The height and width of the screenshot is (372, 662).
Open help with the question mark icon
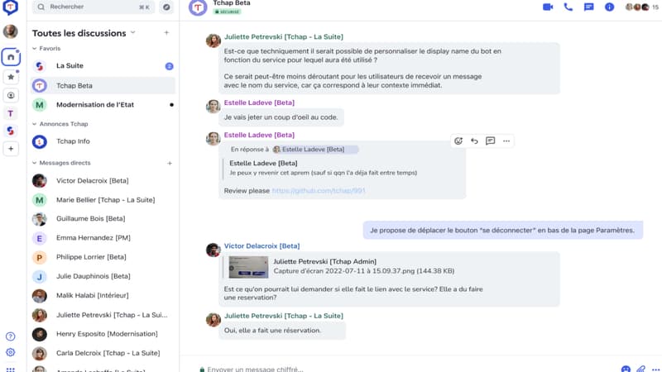(11, 336)
